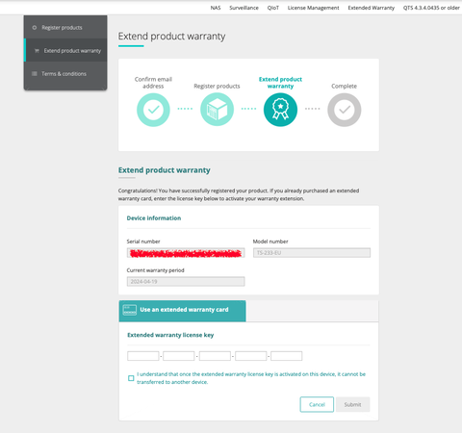Click the first license key segment field
462x433 pixels.
click(143, 356)
